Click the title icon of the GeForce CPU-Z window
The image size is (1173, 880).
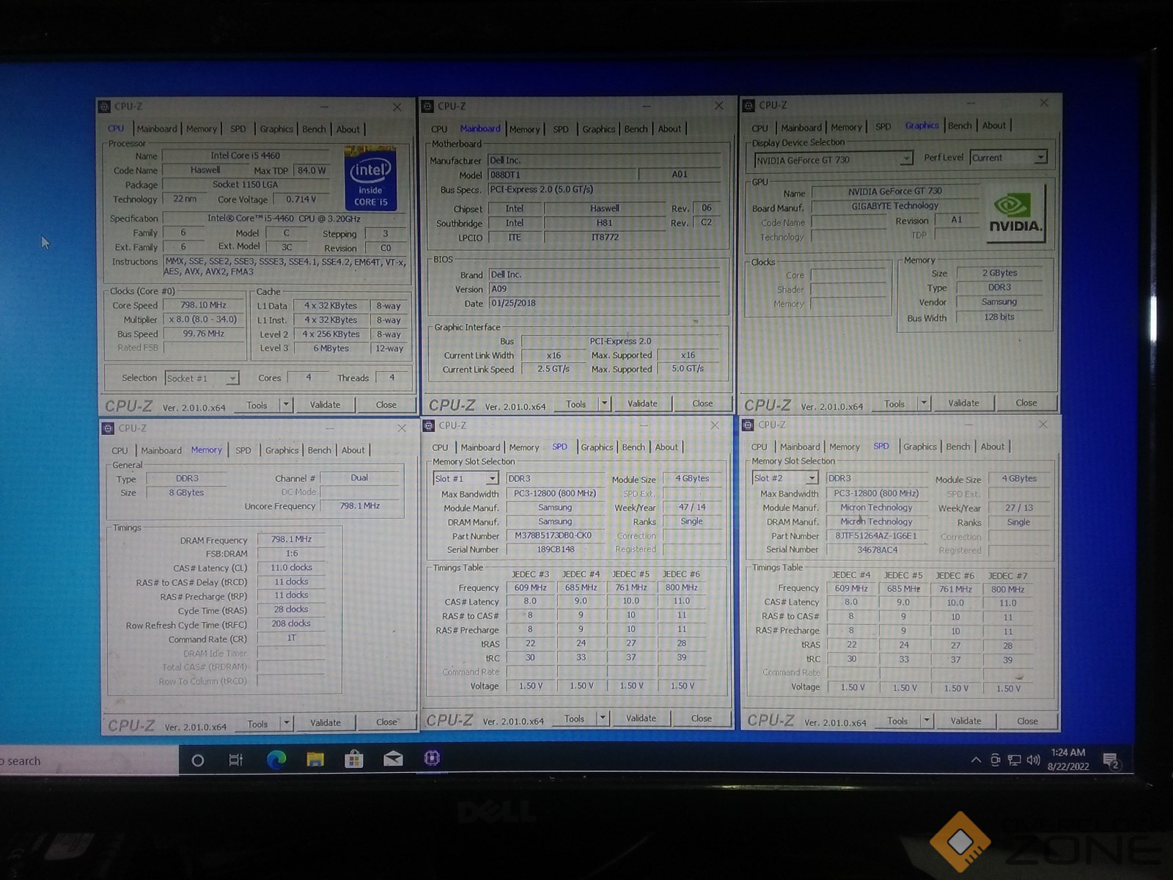pyautogui.click(x=749, y=106)
